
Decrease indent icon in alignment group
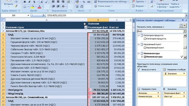tap(53, 6)
